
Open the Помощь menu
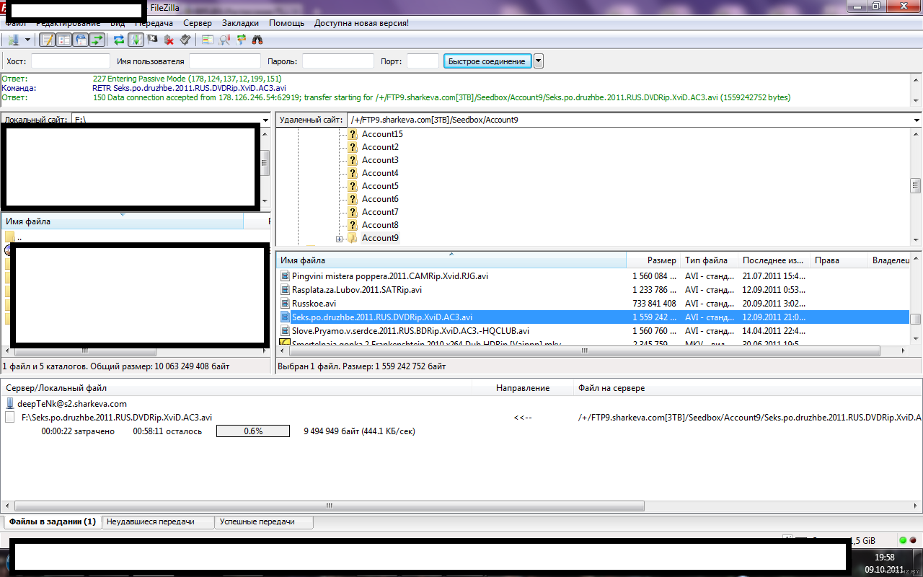287,23
